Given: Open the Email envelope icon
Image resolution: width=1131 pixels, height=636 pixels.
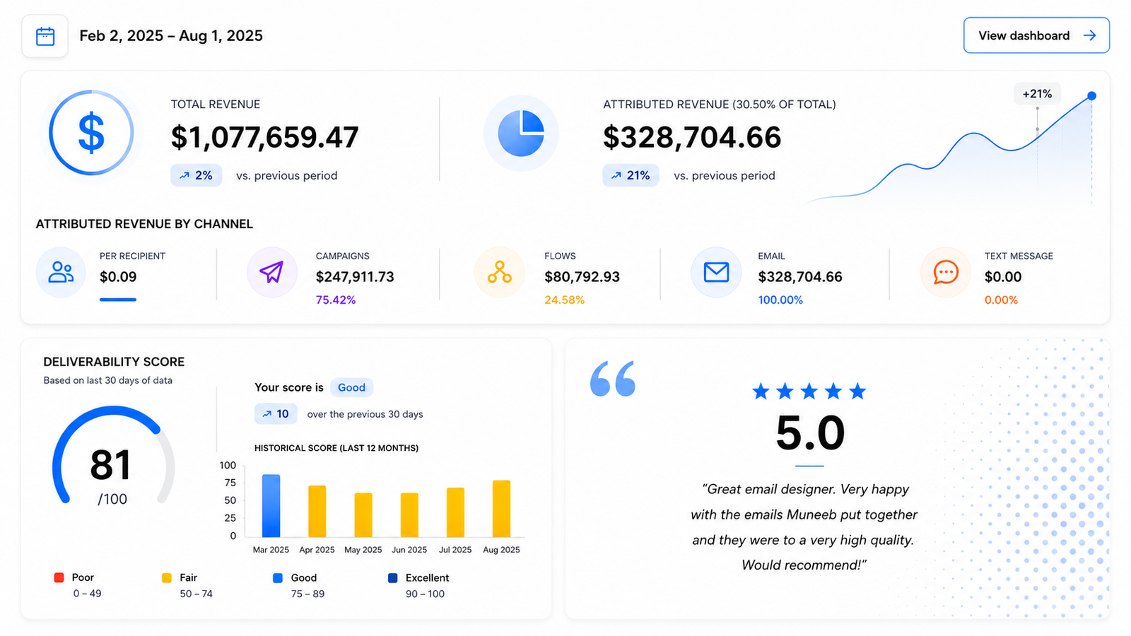Looking at the screenshot, I should click(x=716, y=272).
